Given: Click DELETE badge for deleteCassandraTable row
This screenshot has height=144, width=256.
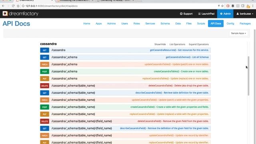Looking at the screenshot, I should (x=44, y=86).
